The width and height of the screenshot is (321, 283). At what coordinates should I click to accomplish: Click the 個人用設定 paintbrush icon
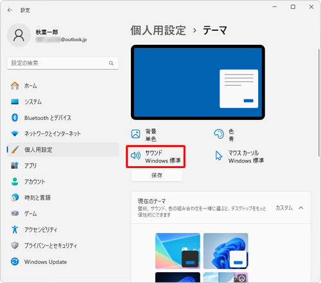(x=15, y=150)
